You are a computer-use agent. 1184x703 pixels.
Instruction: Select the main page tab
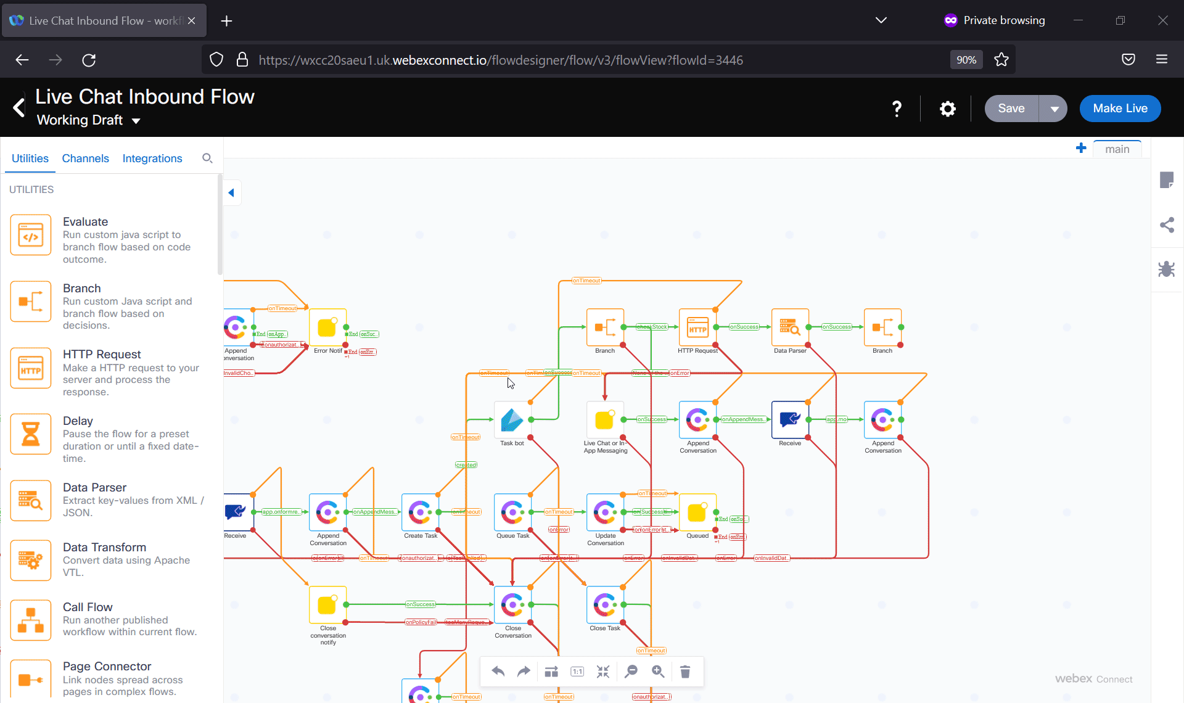1117,149
